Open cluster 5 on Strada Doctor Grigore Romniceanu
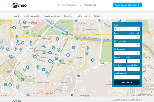This screenshot has height=102, width=154. 22,80
